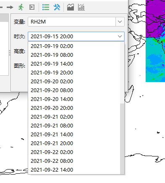The height and width of the screenshot is (183, 165).
Task: Choose 2021-09-22 14:00 from list
Action: [x=74, y=170]
